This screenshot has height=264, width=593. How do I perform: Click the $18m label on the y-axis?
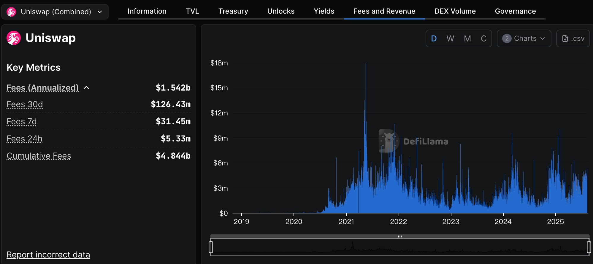[219, 63]
